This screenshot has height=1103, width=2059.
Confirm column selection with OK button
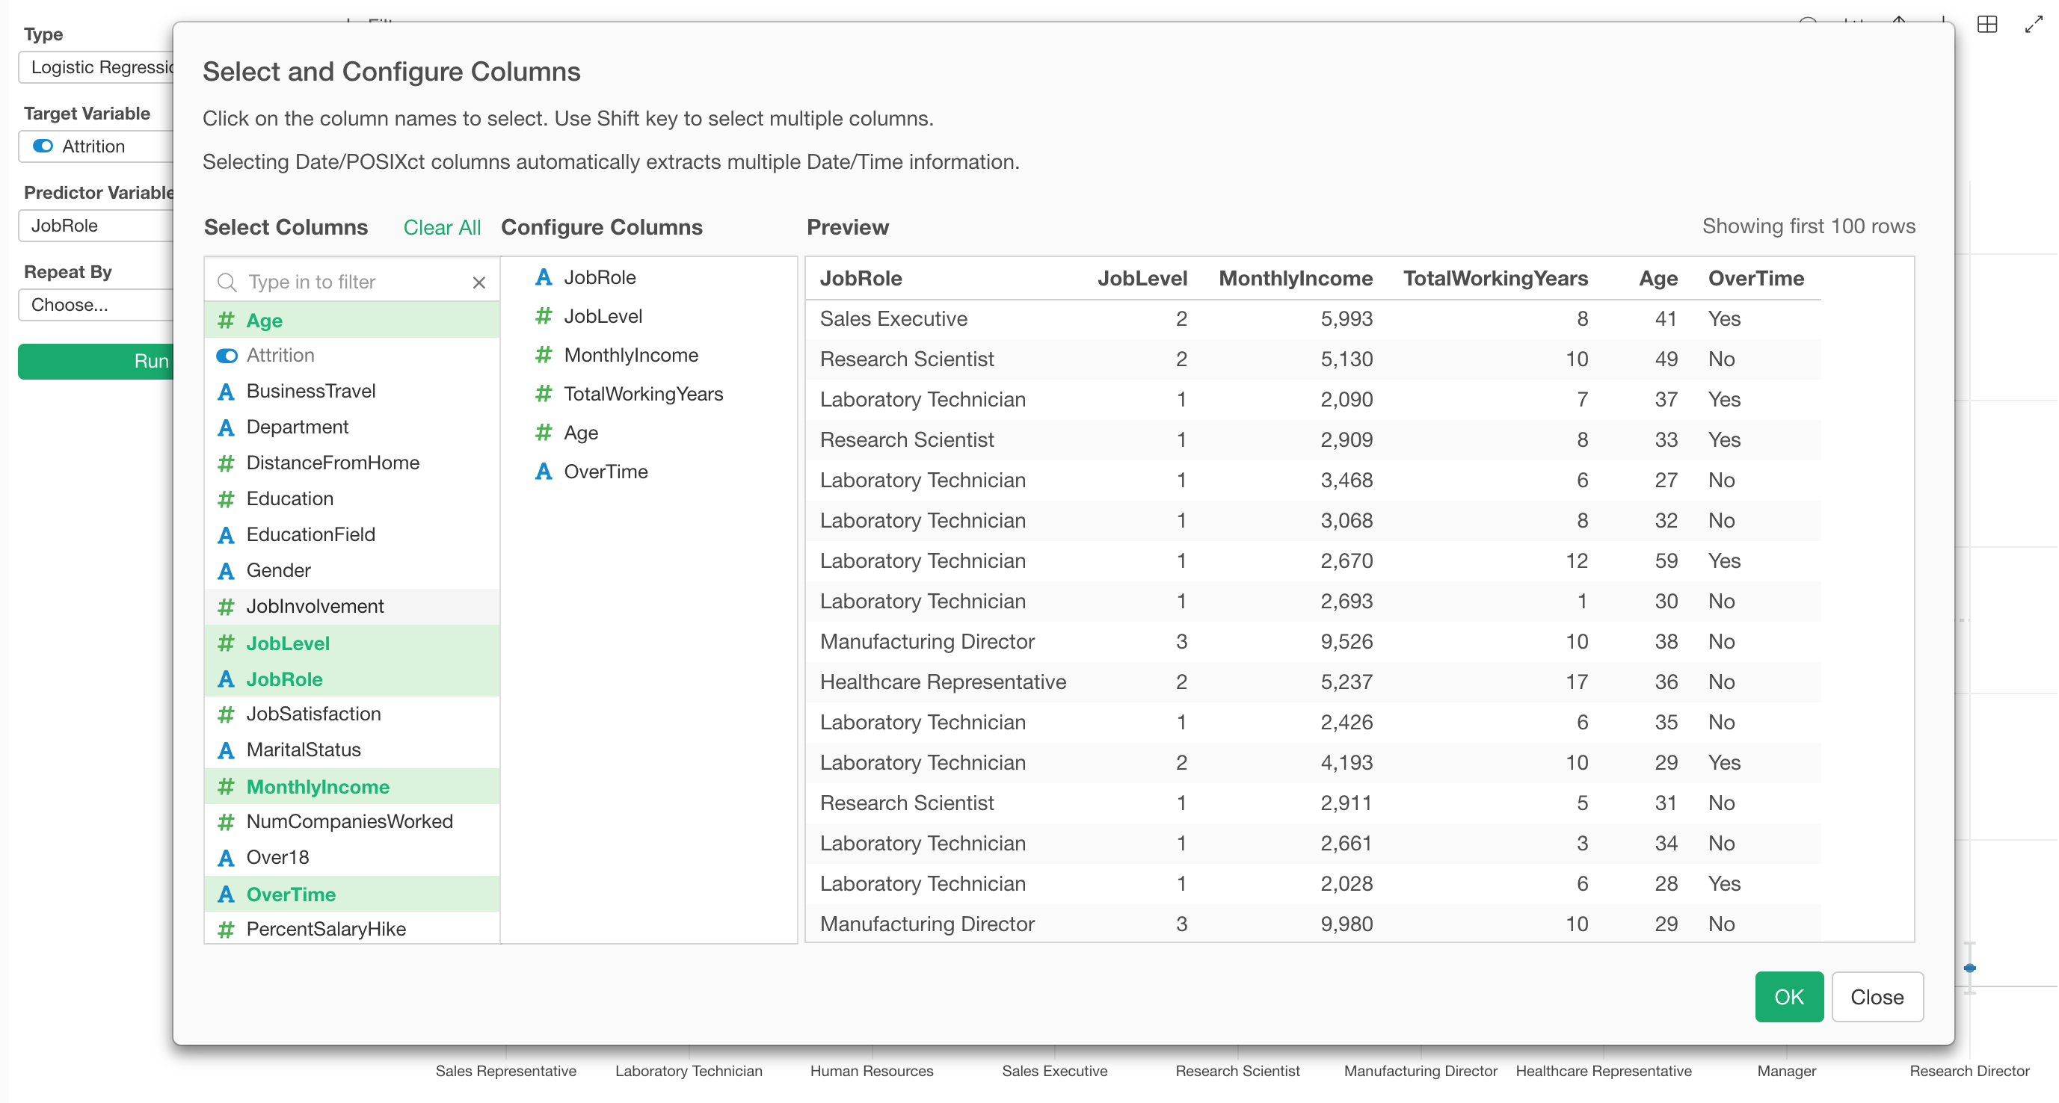tap(1789, 996)
